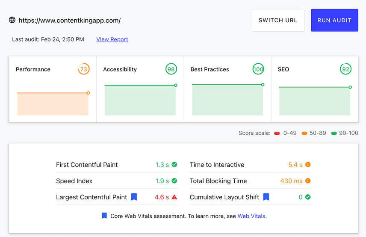Click the 430 ms value
Screen dimensions: 366x237
tap(291, 181)
